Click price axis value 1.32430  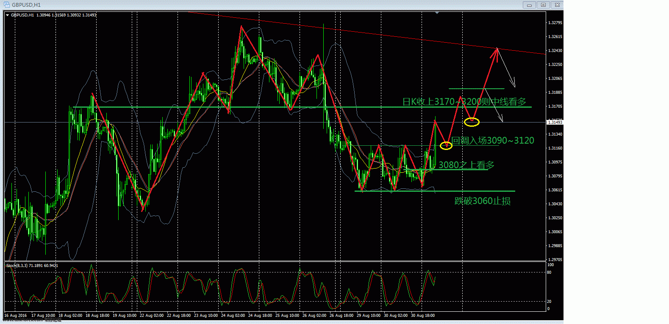point(555,51)
